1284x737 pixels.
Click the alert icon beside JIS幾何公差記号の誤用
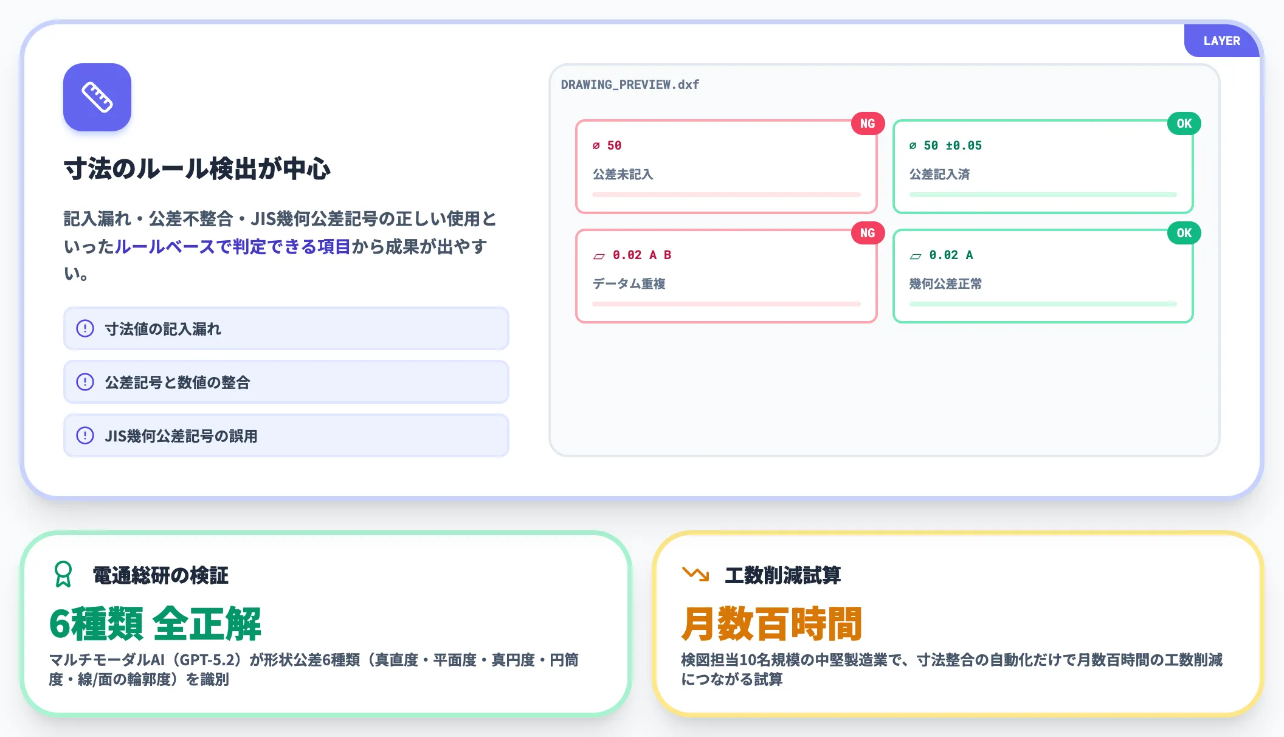click(85, 435)
